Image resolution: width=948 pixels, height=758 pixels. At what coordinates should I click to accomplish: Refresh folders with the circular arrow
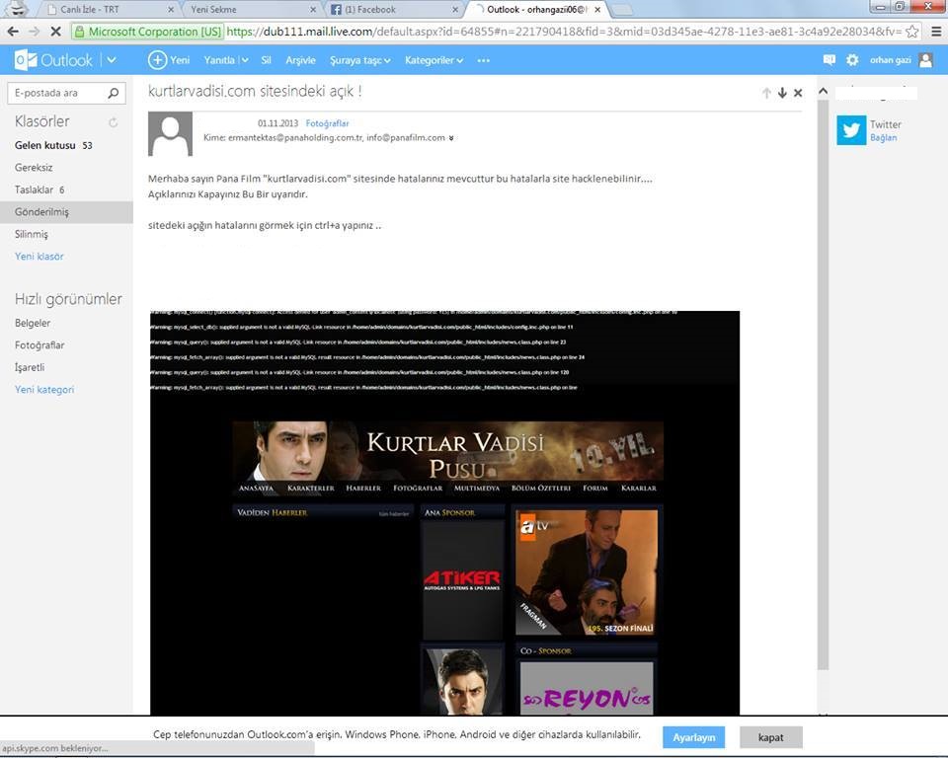pyautogui.click(x=114, y=122)
